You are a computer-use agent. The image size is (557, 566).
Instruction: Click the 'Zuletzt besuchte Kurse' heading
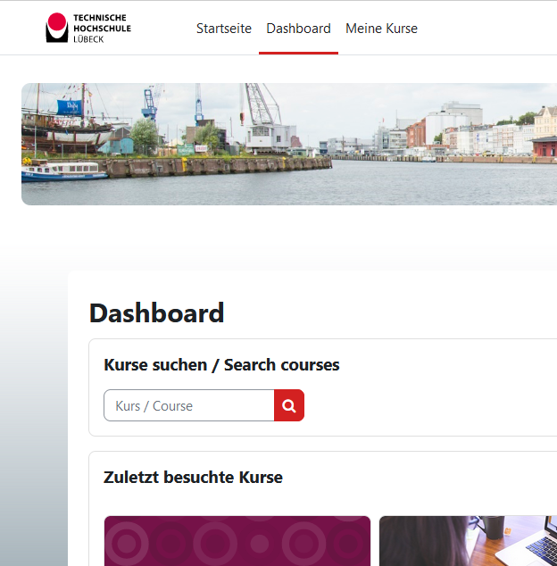193,478
